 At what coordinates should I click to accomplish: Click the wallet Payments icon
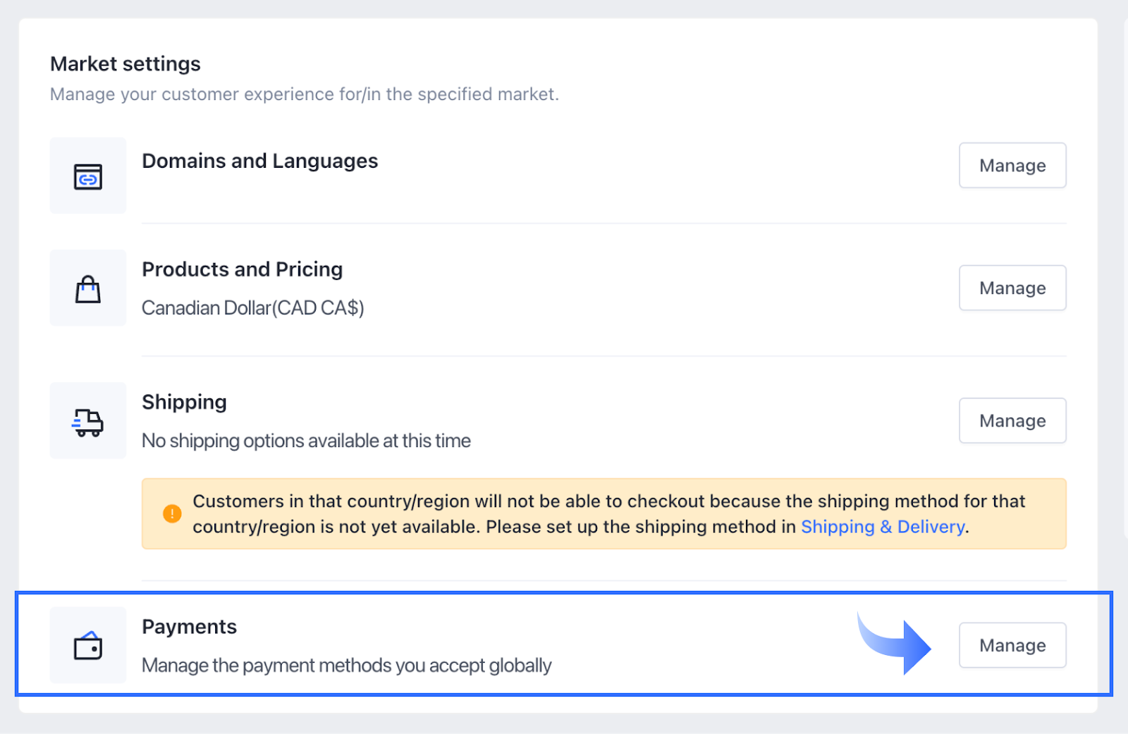88,645
